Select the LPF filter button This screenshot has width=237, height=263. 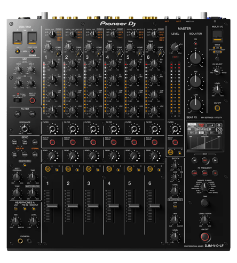click(18, 114)
